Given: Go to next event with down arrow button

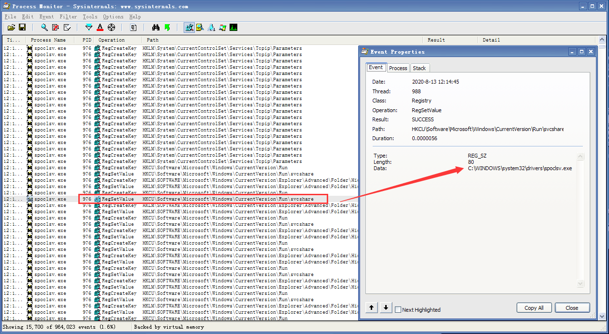Looking at the screenshot, I should pos(386,308).
